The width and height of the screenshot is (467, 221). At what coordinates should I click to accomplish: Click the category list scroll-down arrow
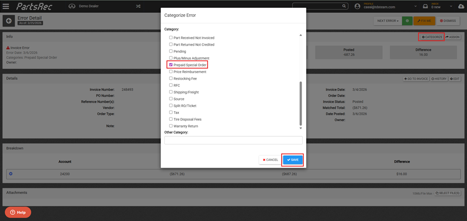coord(300,128)
